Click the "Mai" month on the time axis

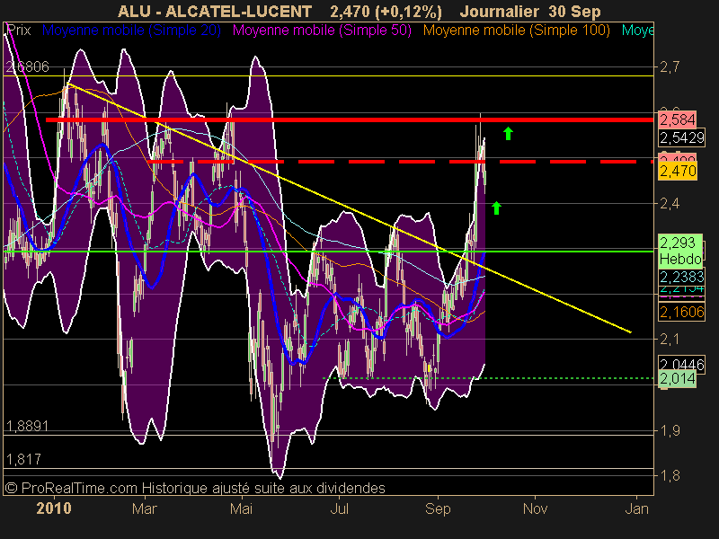tap(241, 508)
